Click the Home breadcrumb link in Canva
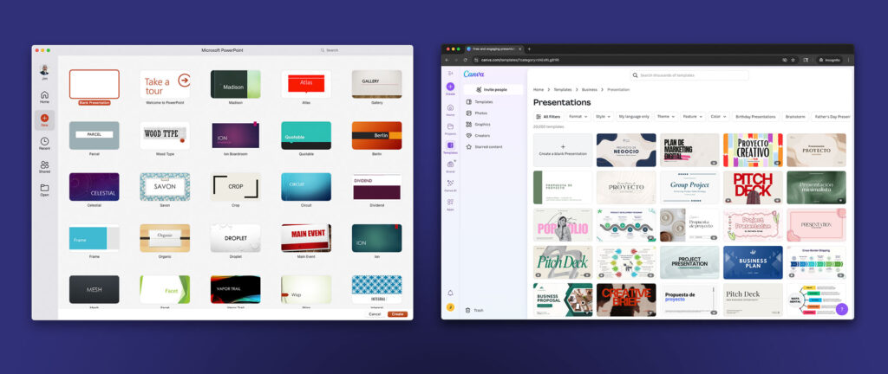Viewport: 888px width, 374px height. [538, 90]
